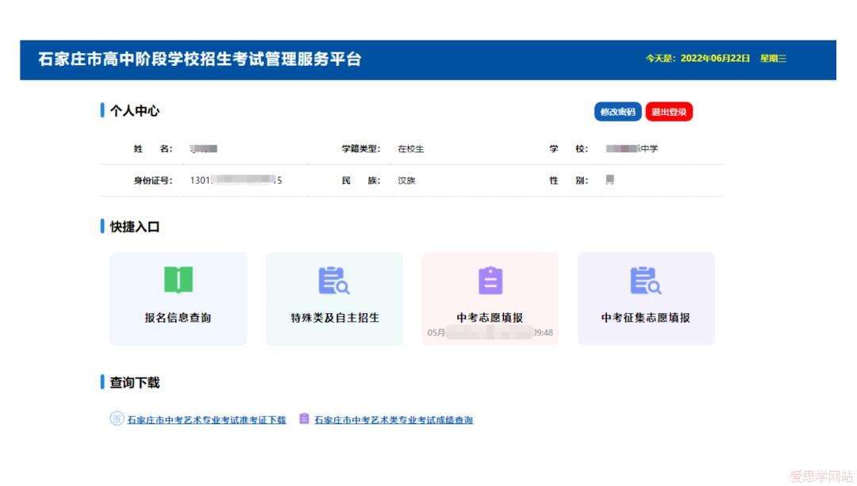Select the 中考征集志愿填报 card label
Viewport: 857px width, 486px height.
(645, 318)
